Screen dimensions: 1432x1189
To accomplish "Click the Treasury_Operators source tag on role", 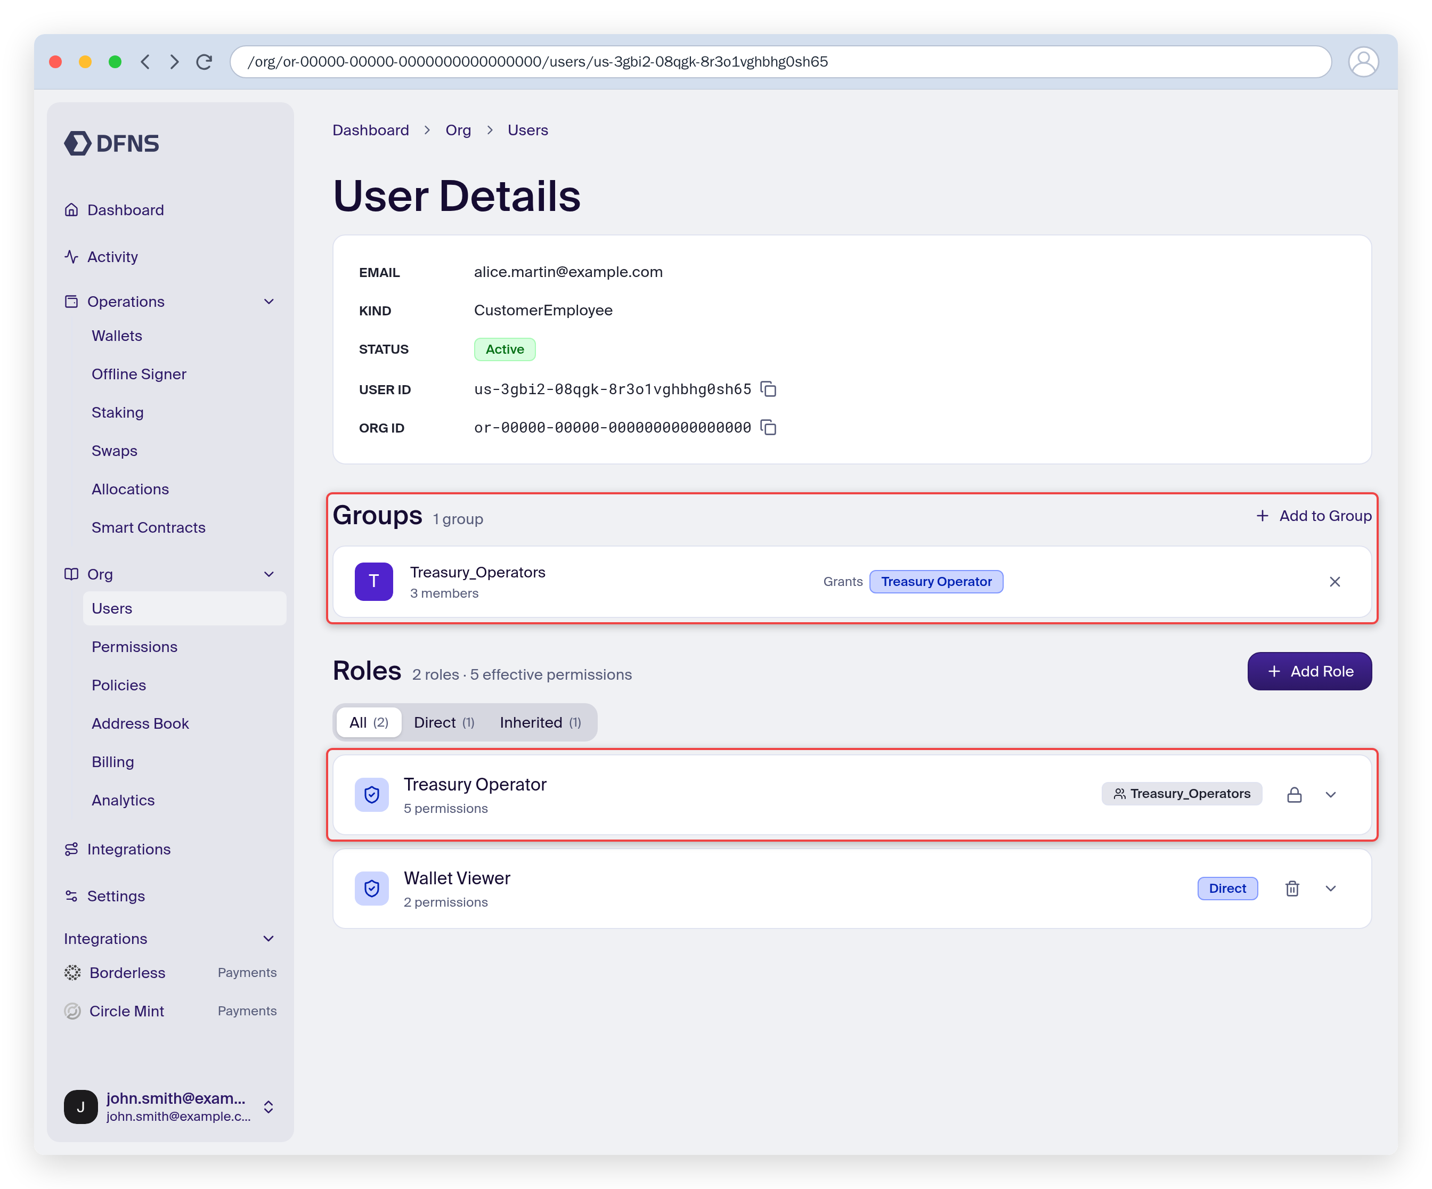I will coord(1182,794).
